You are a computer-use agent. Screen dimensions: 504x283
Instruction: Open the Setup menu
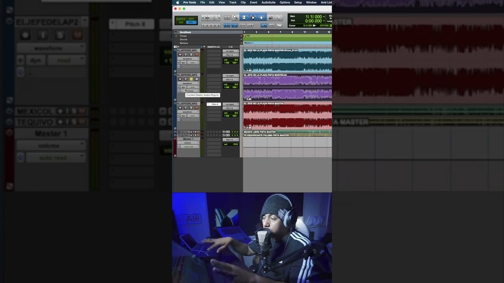[x=298, y=2]
